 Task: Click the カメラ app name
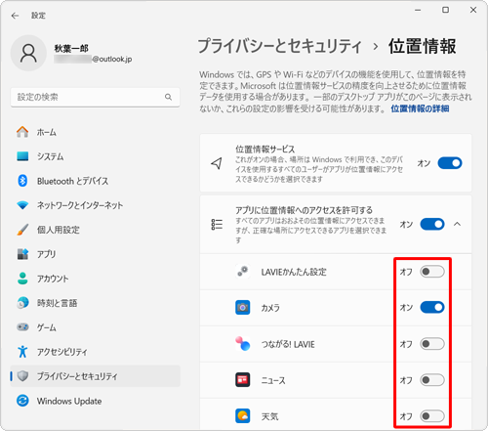(x=270, y=308)
